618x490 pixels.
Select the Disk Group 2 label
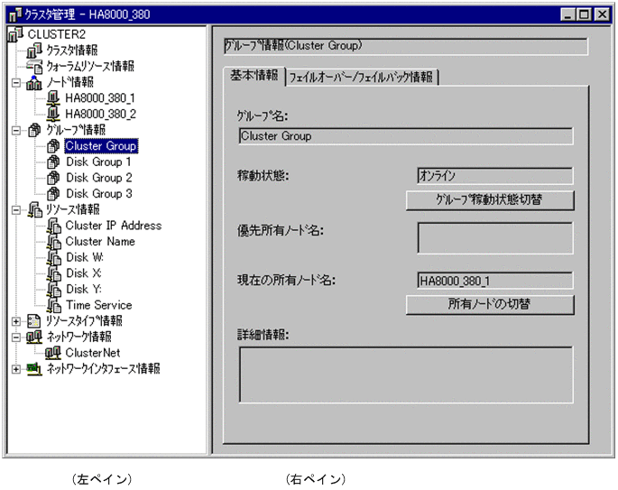pos(99,178)
